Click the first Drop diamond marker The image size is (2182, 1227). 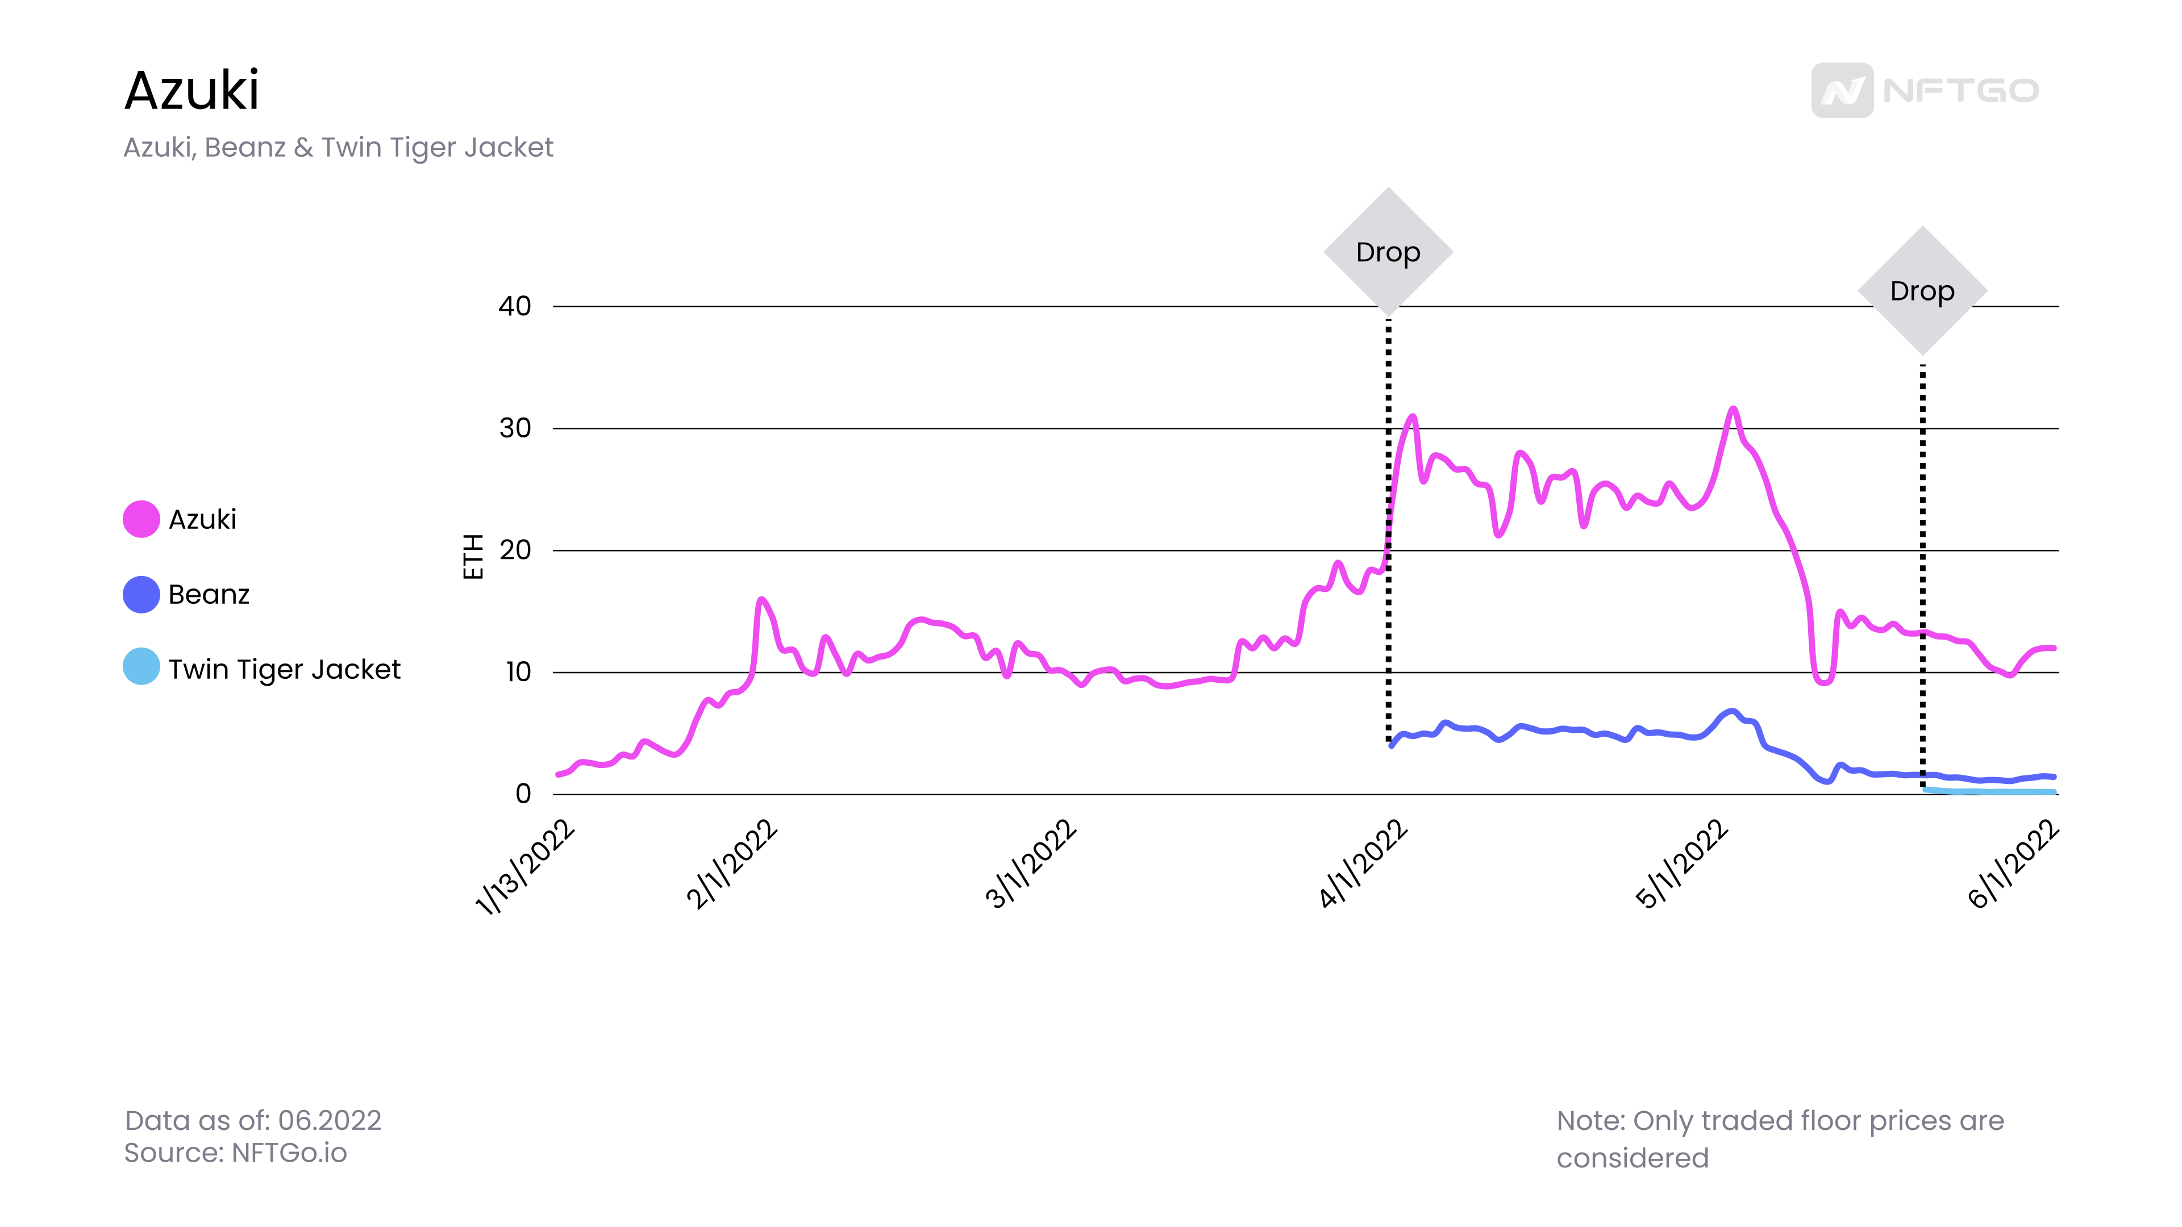point(1388,252)
